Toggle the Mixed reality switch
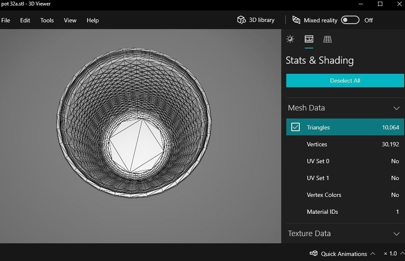This screenshot has height=261, width=405. point(350,20)
